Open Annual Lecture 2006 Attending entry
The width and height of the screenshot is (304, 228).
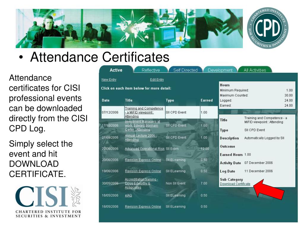[140, 137]
